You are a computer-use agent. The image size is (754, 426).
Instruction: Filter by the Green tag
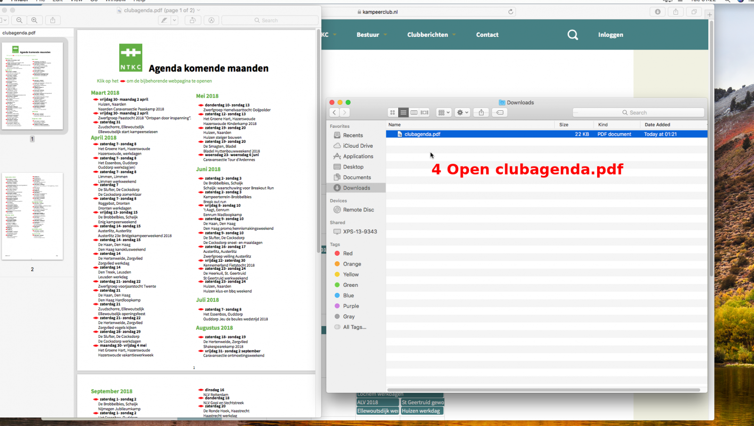350,285
